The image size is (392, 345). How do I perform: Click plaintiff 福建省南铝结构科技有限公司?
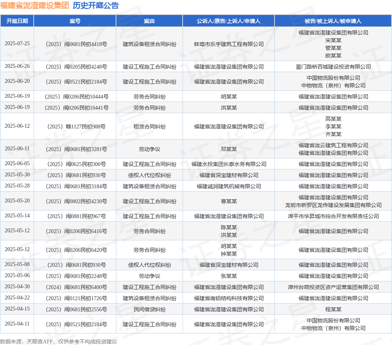pyautogui.click(x=229, y=298)
